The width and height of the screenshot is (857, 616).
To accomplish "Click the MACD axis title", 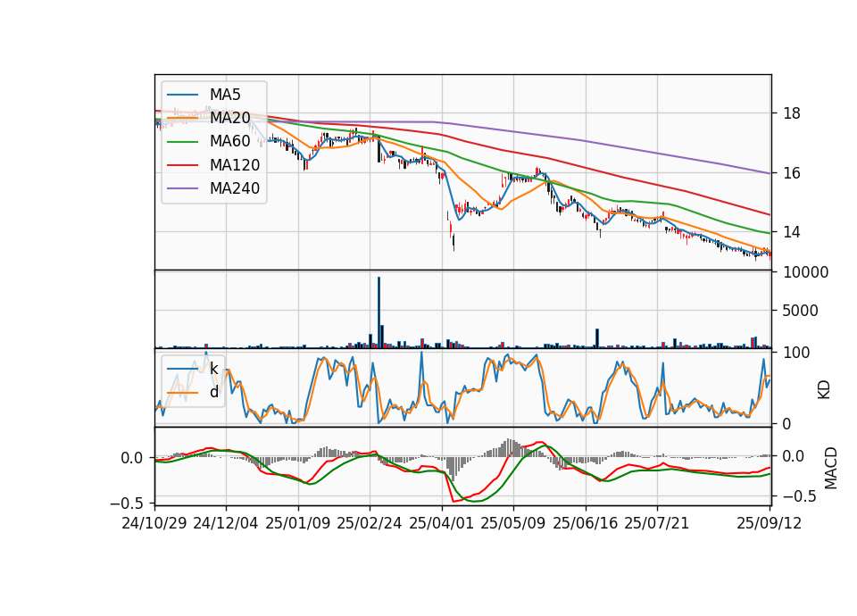I will click(831, 468).
